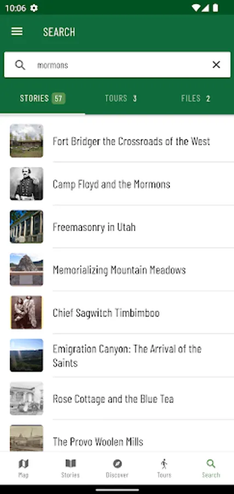
Task: Switch to the Files results tab
Action: (195, 98)
